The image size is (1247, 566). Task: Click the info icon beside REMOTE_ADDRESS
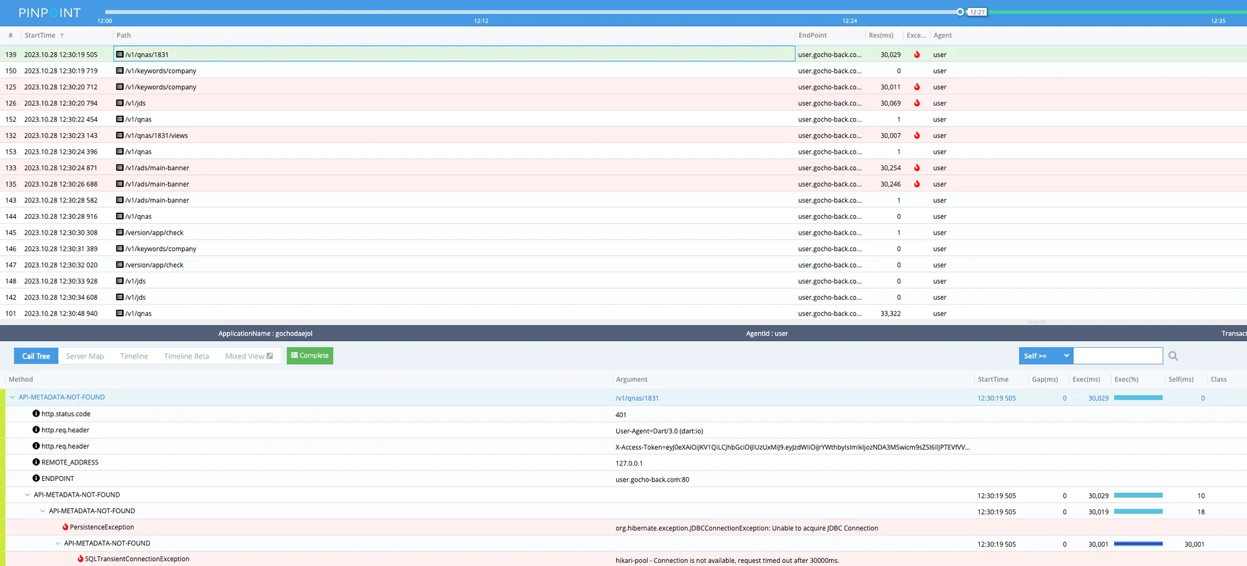36,462
